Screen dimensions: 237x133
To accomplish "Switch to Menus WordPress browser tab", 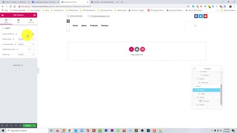I will (16, 2).
